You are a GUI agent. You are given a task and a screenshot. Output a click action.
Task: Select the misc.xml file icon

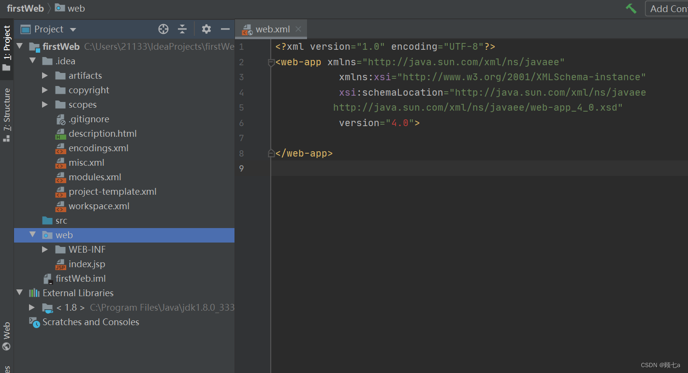[60, 163]
